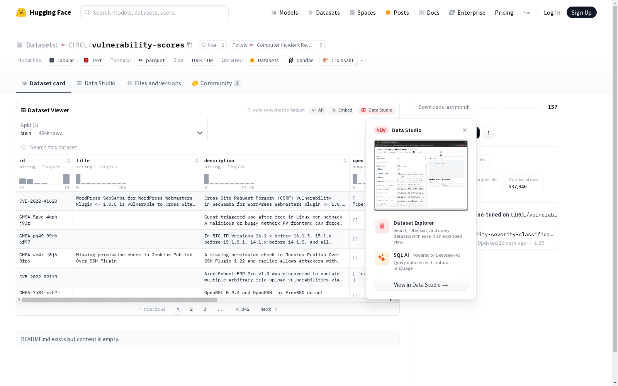Click the id histogram bar chart
618x386 pixels.
click(x=44, y=178)
